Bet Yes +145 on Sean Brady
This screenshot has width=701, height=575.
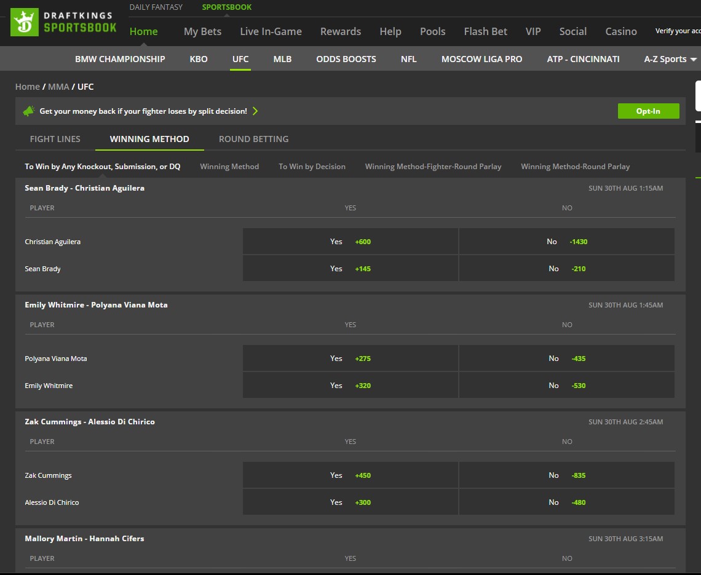350,269
